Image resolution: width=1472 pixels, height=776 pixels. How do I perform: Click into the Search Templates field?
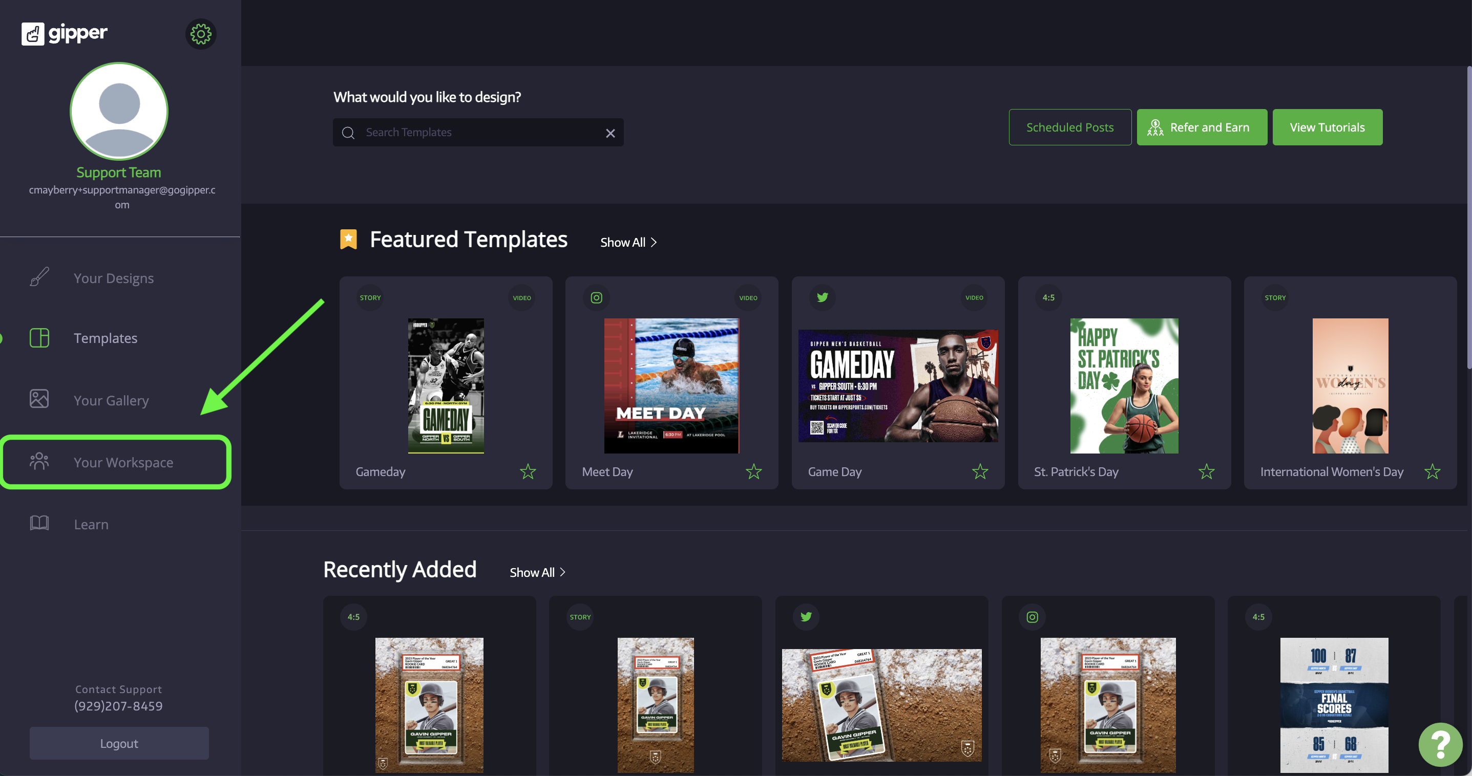(x=478, y=133)
